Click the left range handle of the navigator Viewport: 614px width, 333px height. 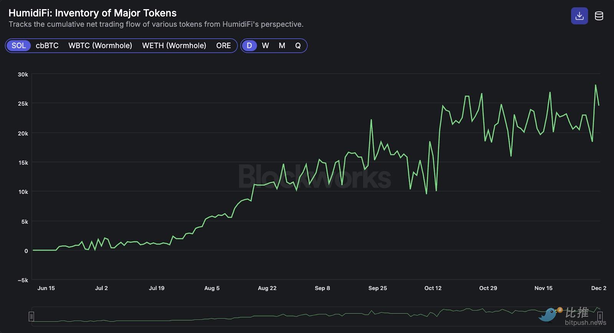pos(31,316)
